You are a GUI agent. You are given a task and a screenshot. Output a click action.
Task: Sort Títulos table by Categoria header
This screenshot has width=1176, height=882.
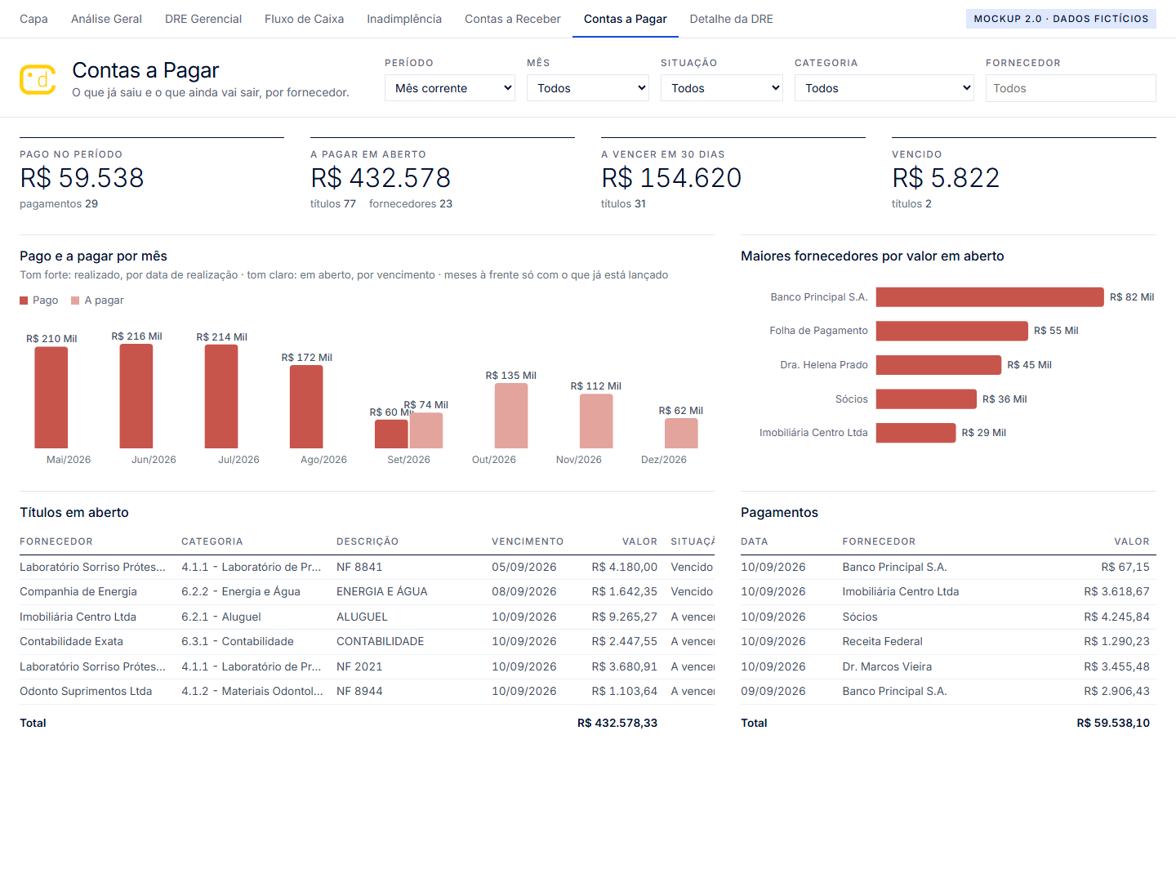[212, 541]
